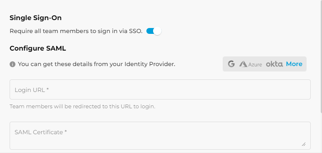Click the 'Require all team members' label text

76,31
